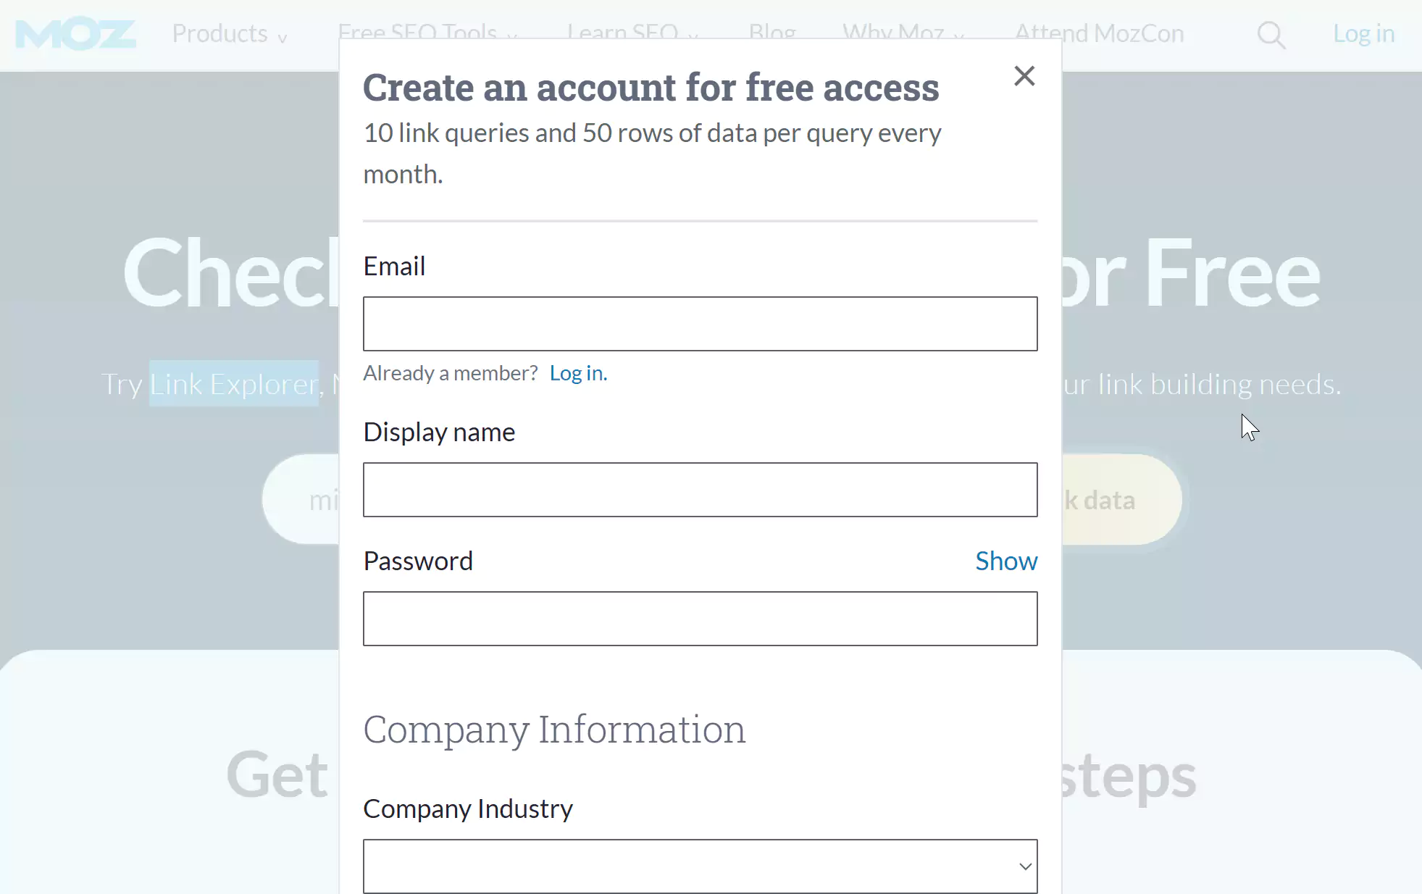The image size is (1422, 894).
Task: Click Log in link under Email
Action: (578, 373)
